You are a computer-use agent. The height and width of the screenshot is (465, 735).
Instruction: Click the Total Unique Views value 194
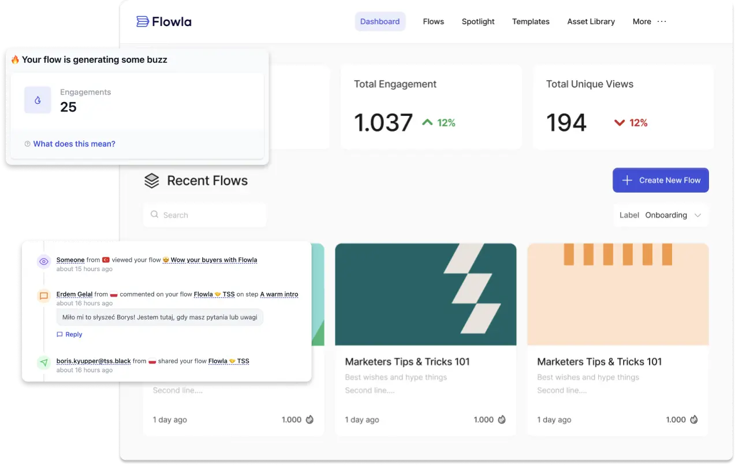pyautogui.click(x=566, y=123)
